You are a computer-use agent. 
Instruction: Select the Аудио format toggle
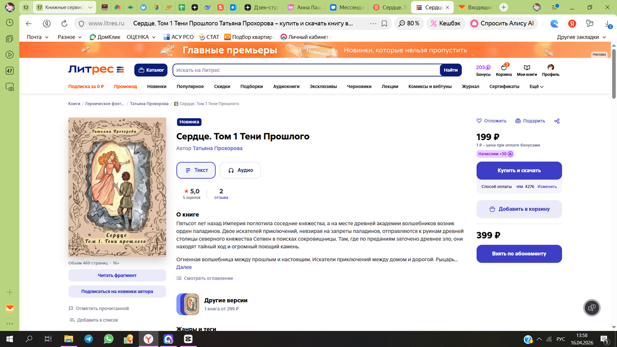point(240,170)
